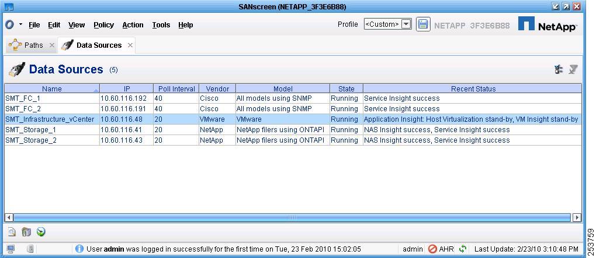Open the Edit menu

click(x=54, y=25)
